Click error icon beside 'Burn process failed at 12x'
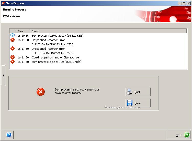This screenshot has width=192, height=141. [13, 62]
